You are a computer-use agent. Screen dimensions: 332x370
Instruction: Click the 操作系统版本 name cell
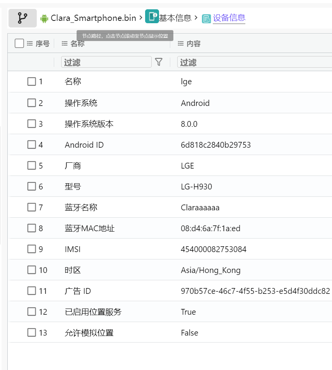click(x=89, y=124)
